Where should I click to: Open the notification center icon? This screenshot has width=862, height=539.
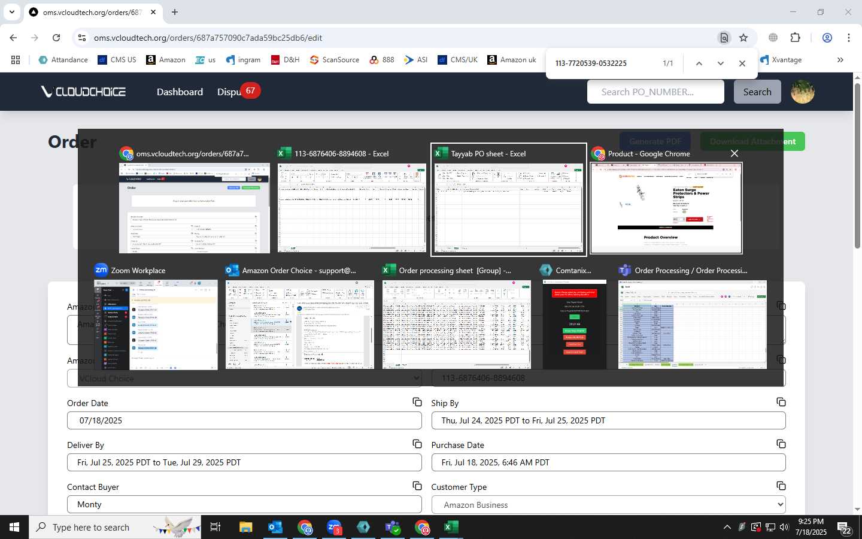845,528
